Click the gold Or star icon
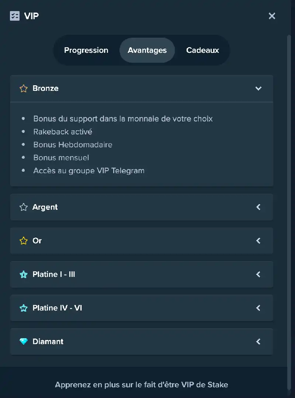The image size is (295, 398). [24, 241]
